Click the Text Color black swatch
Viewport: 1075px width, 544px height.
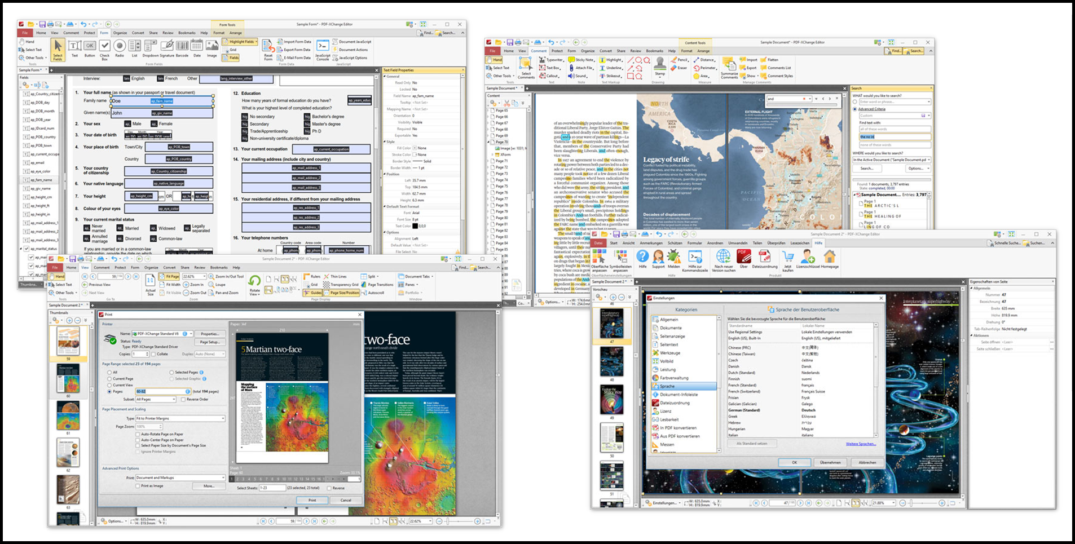pos(415,226)
